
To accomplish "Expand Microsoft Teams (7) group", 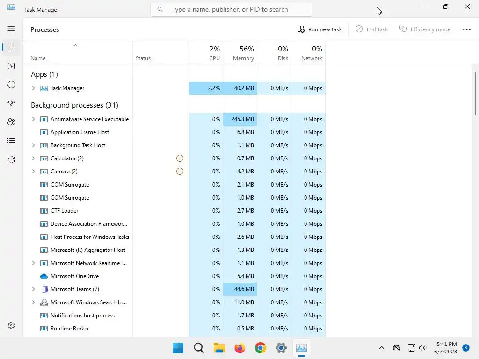I will 33,289.
